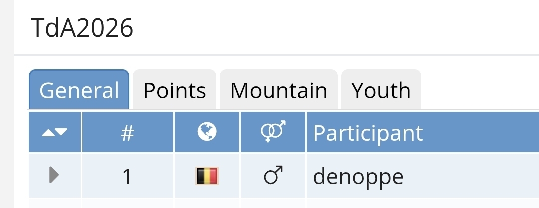Image resolution: width=539 pixels, height=208 pixels.
Task: Show the Youth classification tab
Action: tap(381, 90)
